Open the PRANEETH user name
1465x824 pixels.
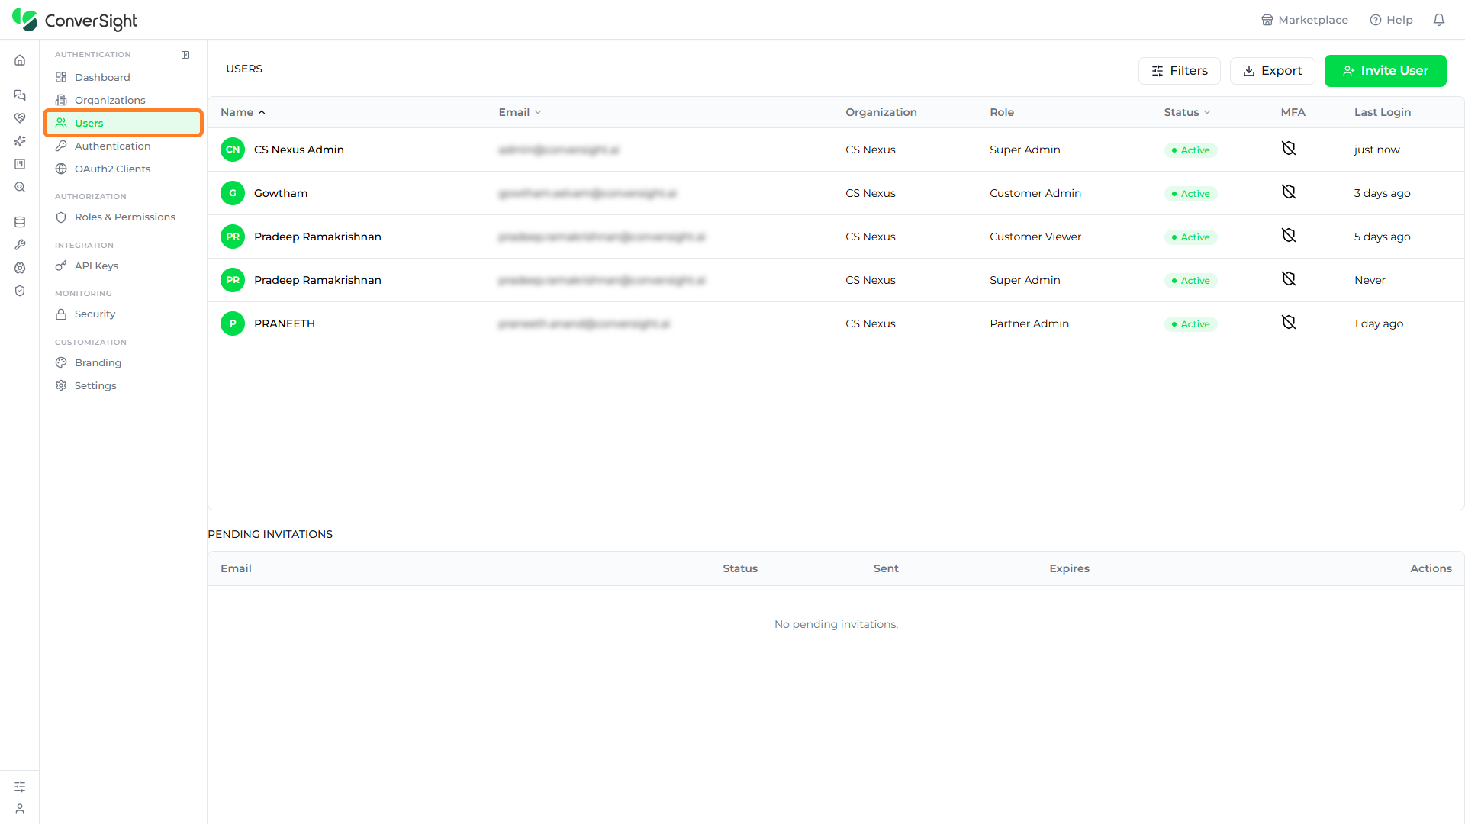[285, 323]
